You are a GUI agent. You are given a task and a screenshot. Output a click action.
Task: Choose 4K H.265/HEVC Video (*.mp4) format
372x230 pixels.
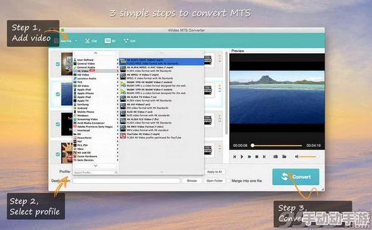[x=162, y=62]
